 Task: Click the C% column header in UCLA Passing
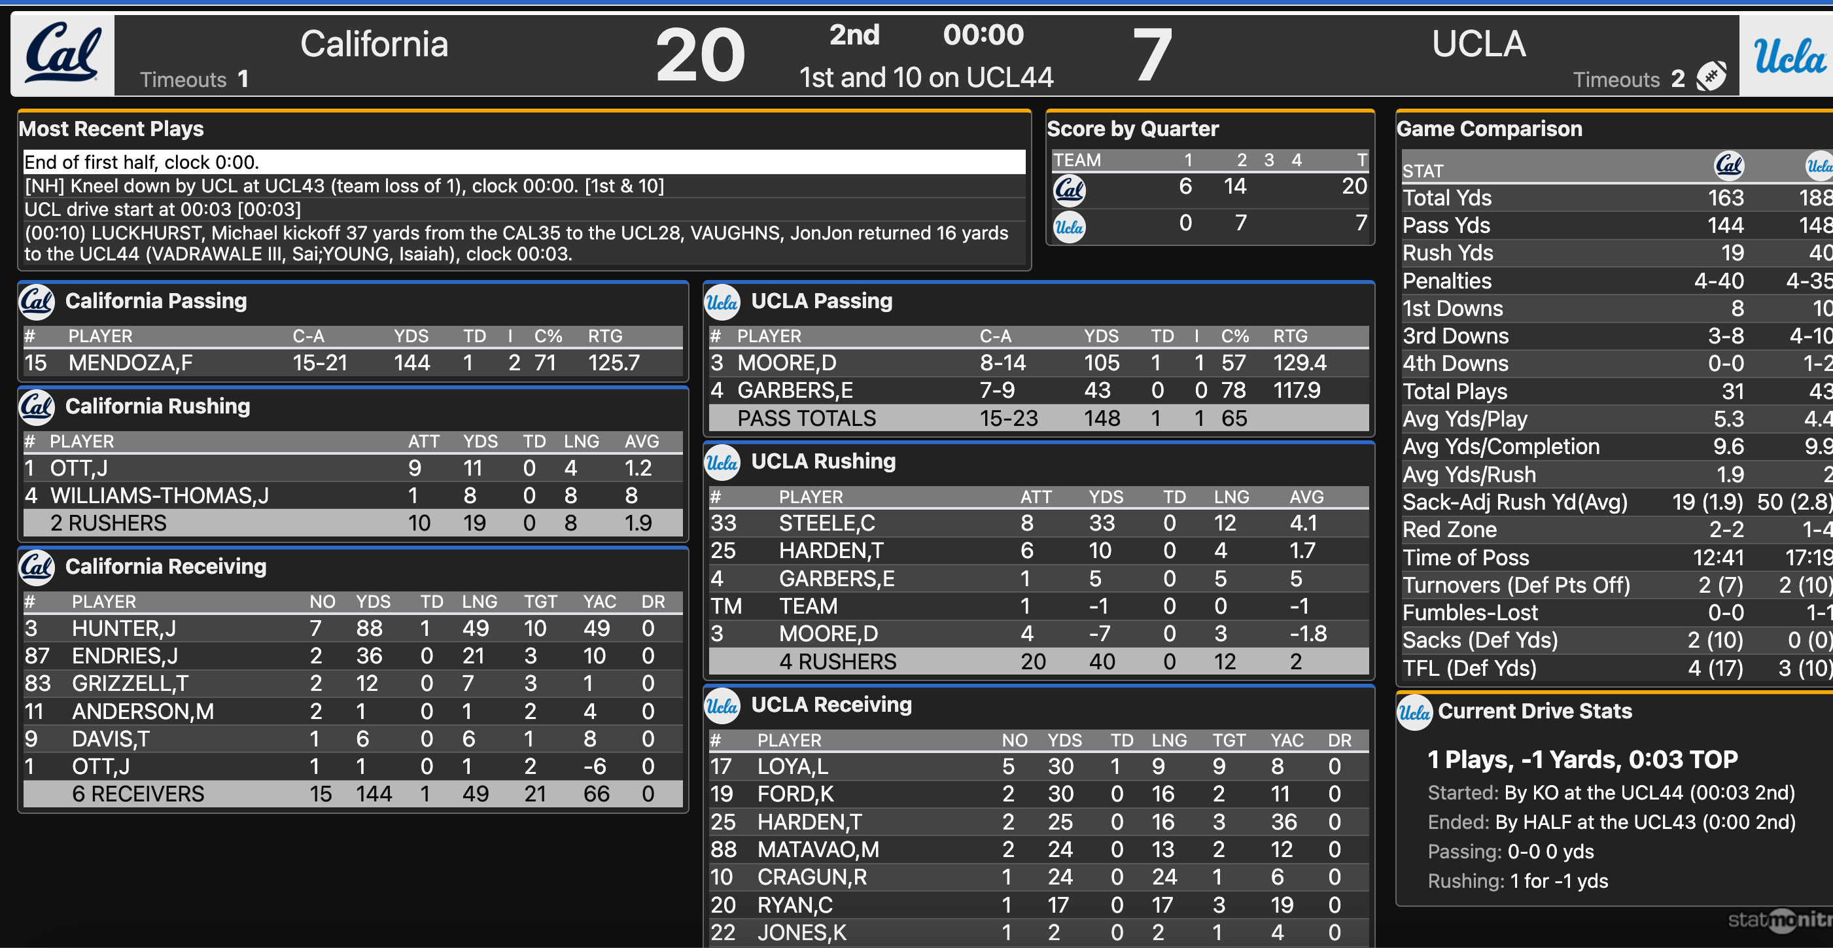[x=1236, y=336]
